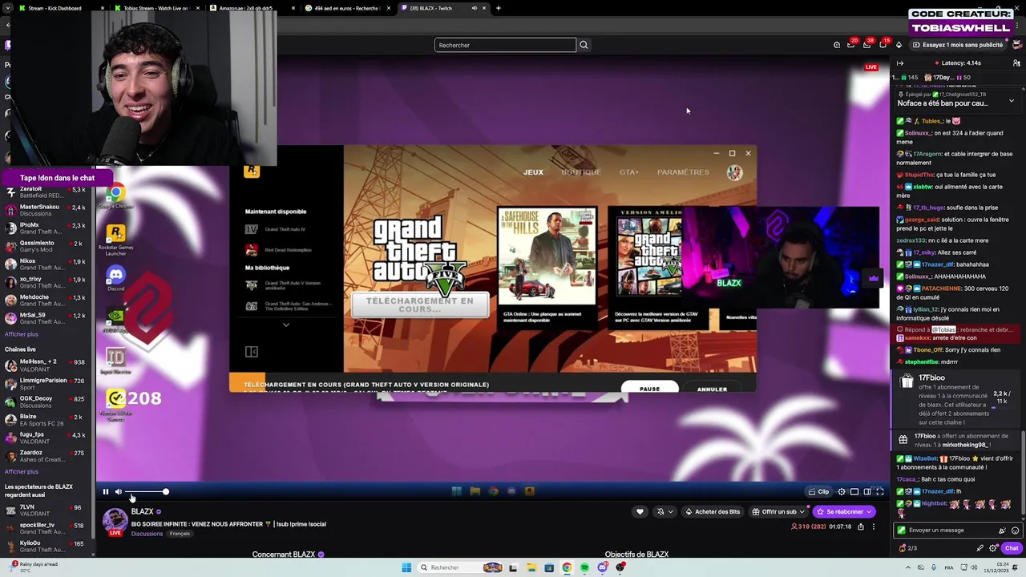The width and height of the screenshot is (1026, 577).
Task: Open Chrome from the Windows taskbar
Action: click(567, 567)
